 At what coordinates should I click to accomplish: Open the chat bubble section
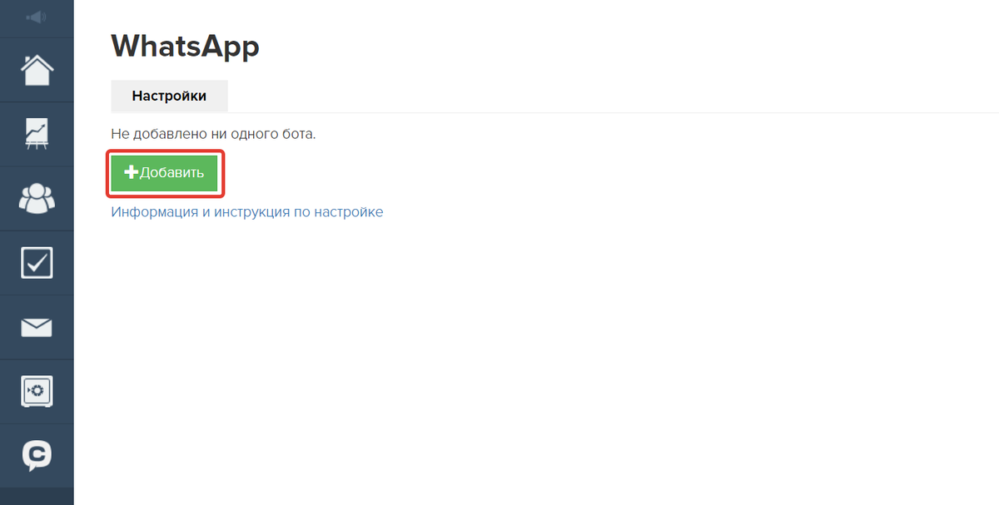click(37, 455)
